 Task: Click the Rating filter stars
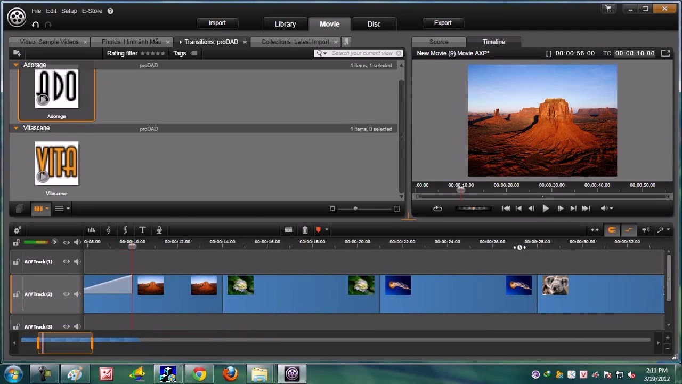[x=153, y=53]
